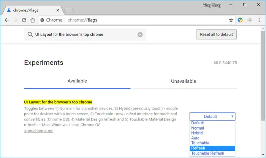The height and width of the screenshot is (158, 266).
Task: Open the home page icon
Action: pyautogui.click(x=33, y=20)
